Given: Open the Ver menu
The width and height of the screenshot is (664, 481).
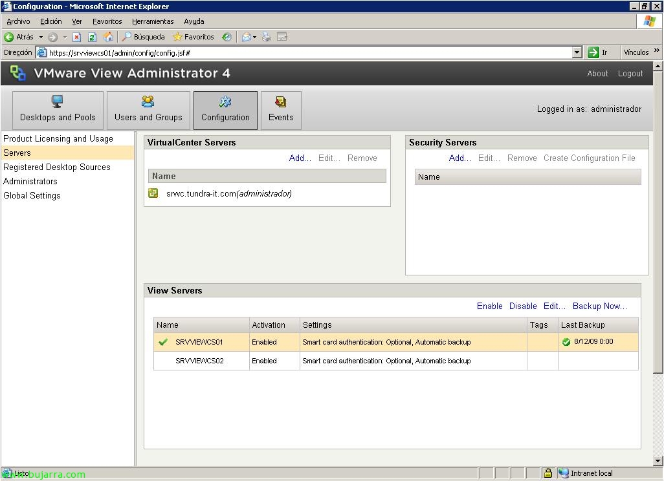Looking at the screenshot, I should tap(77, 21).
